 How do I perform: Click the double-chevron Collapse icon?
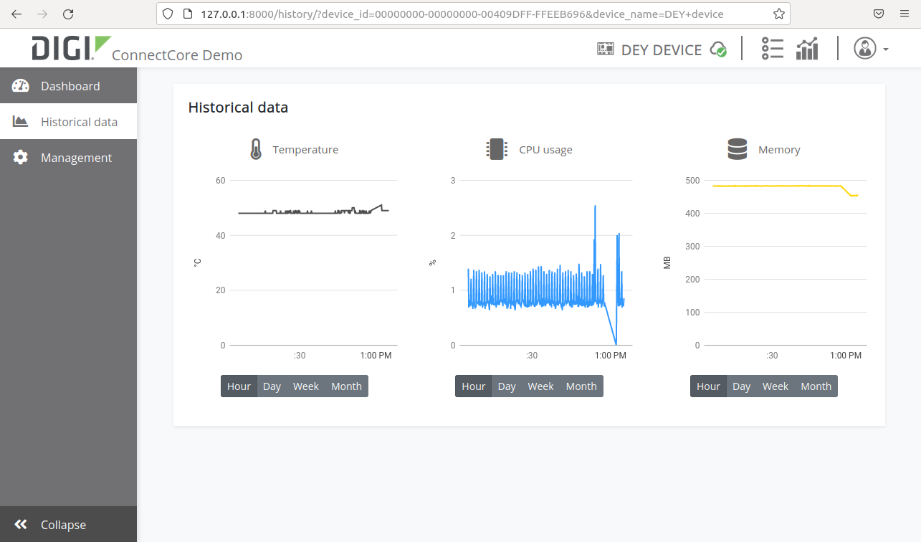pyautogui.click(x=21, y=525)
